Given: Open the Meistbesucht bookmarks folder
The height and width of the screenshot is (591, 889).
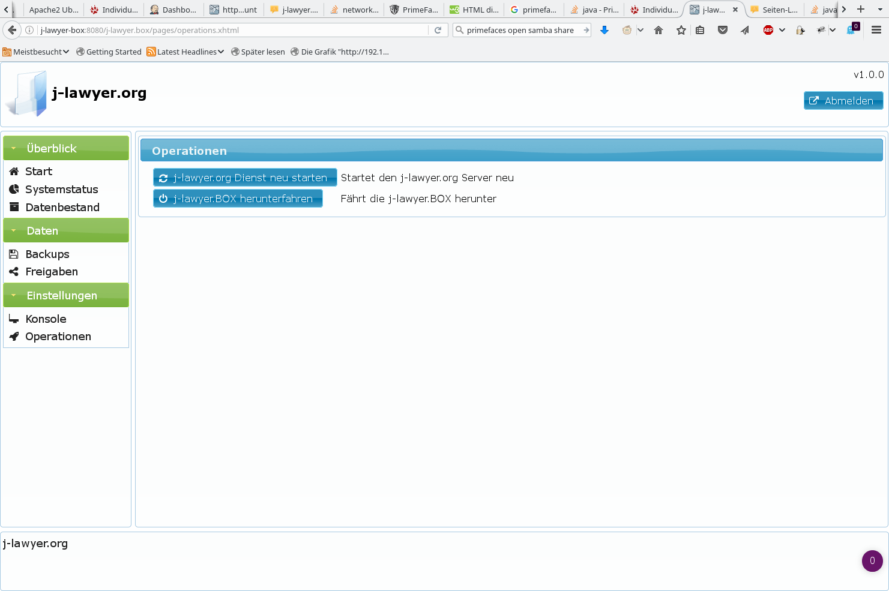Looking at the screenshot, I should (x=36, y=52).
